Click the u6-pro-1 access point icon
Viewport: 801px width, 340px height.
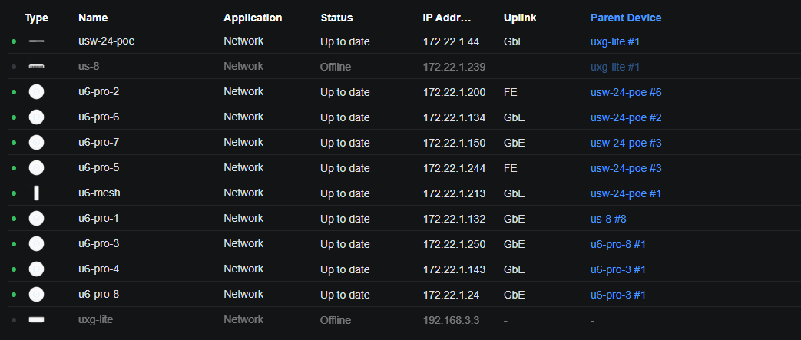coord(36,219)
